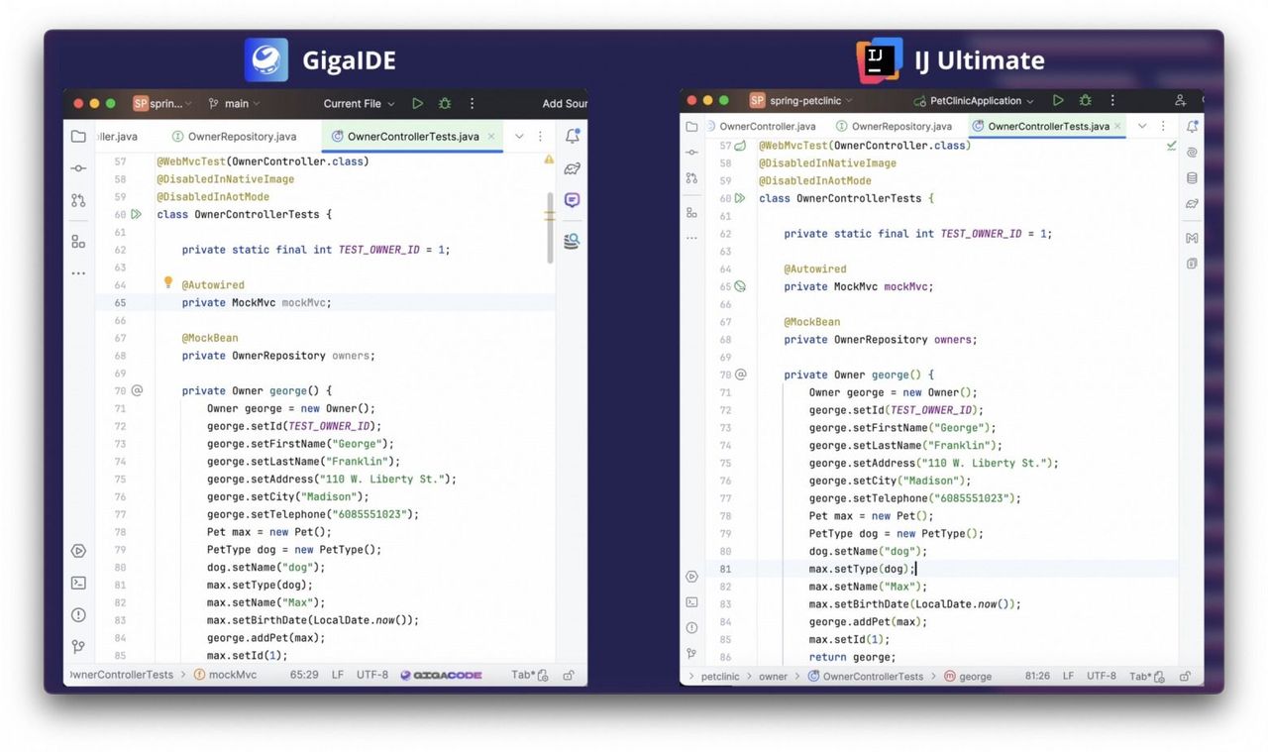Open Code With Me icon in IJ Ultimate
Image resolution: width=1268 pixels, height=752 pixels.
pyautogui.click(x=1180, y=100)
